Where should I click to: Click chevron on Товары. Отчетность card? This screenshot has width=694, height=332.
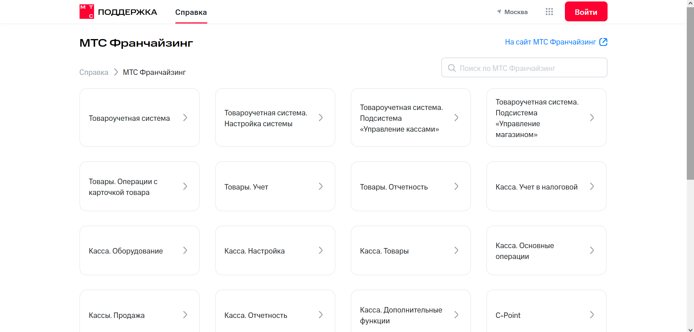[456, 186]
